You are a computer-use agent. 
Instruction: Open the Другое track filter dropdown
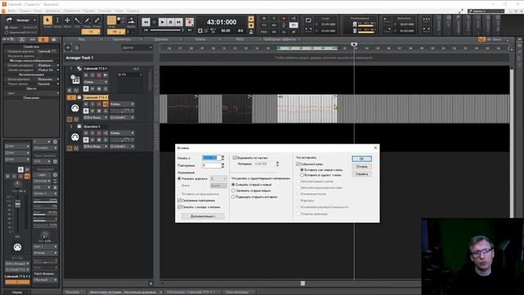pos(137,48)
